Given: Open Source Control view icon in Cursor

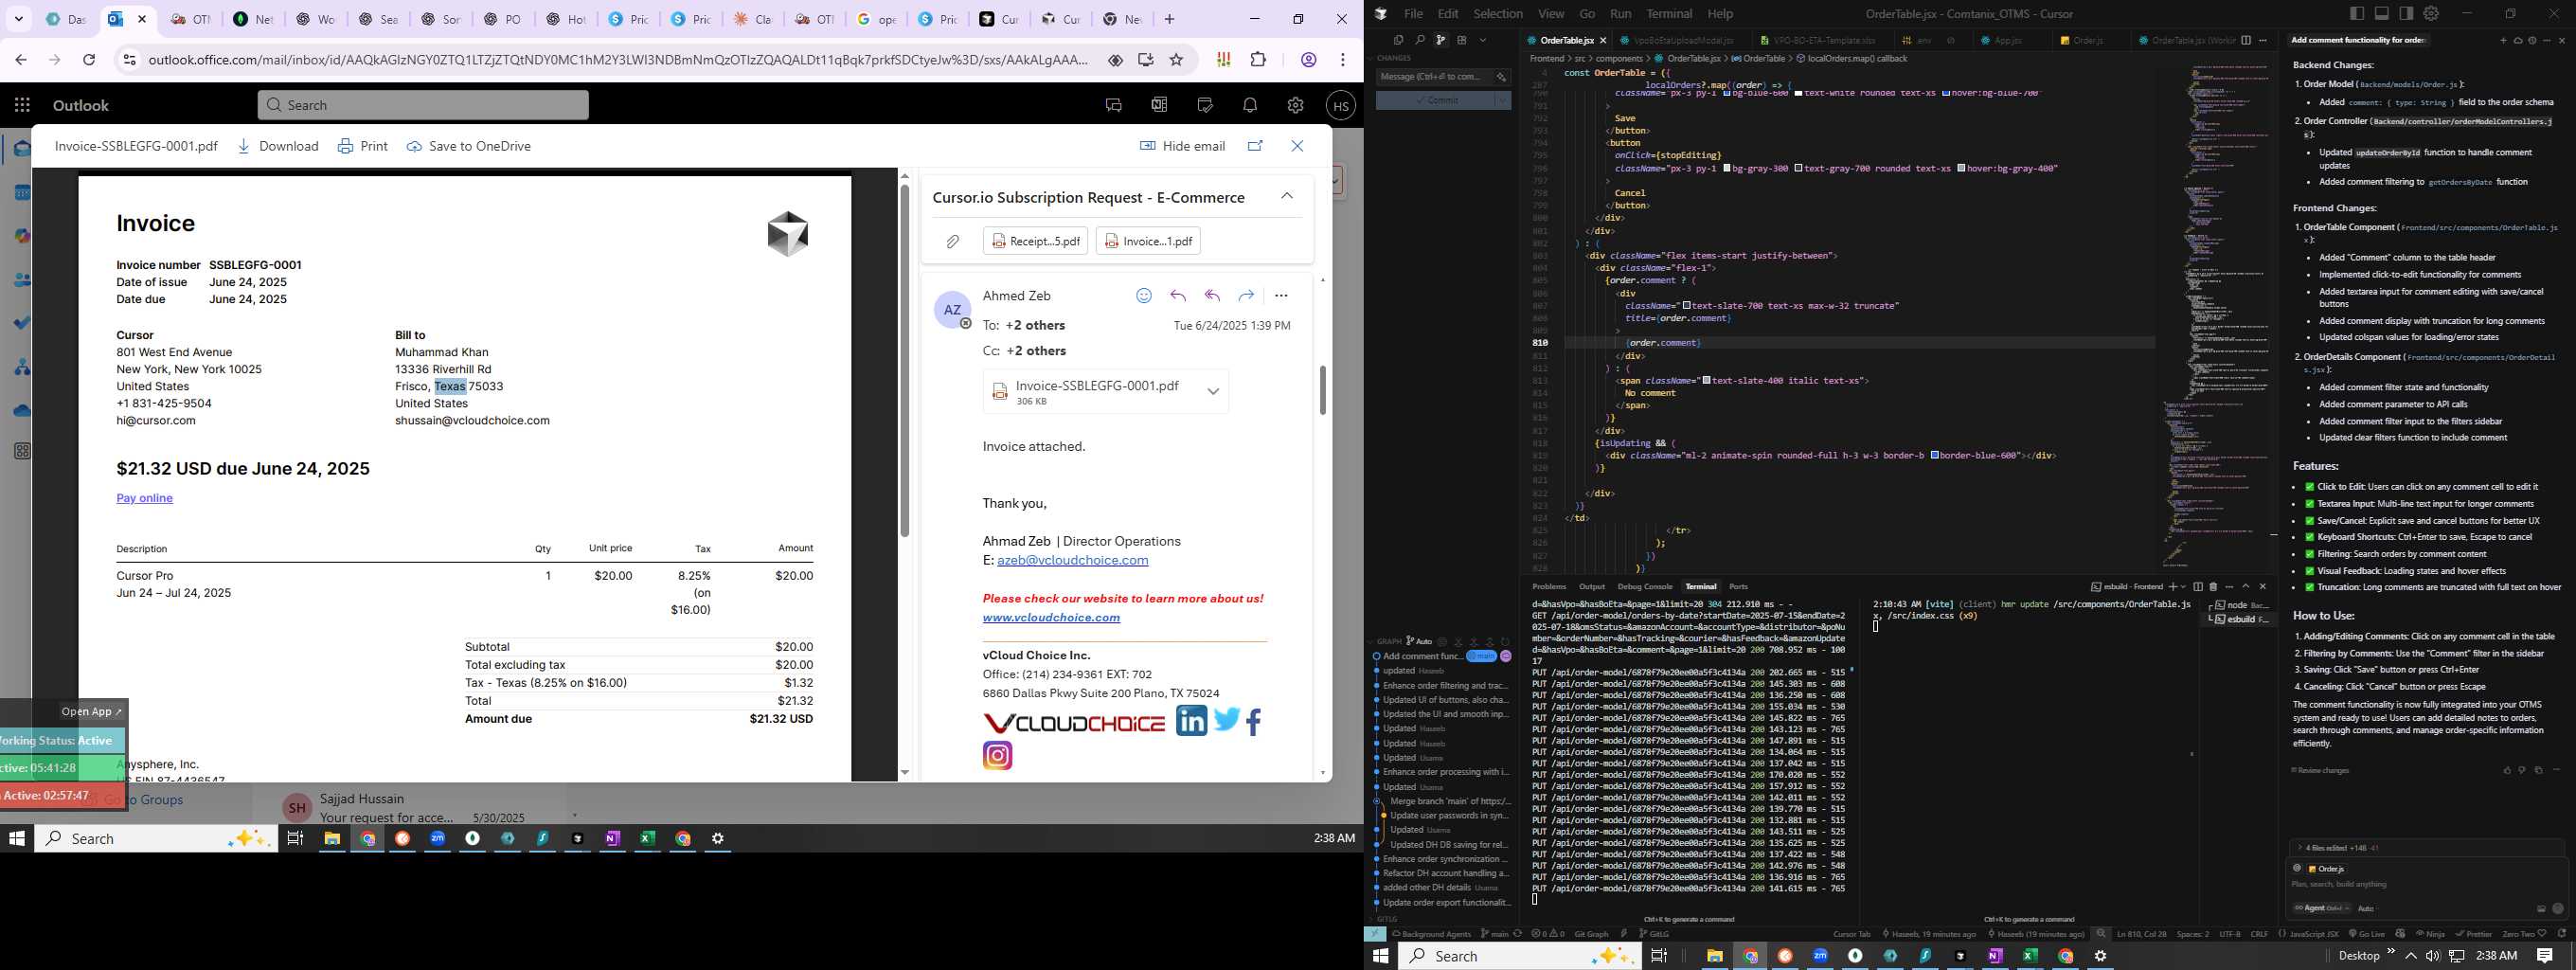Looking at the screenshot, I should point(1440,40).
